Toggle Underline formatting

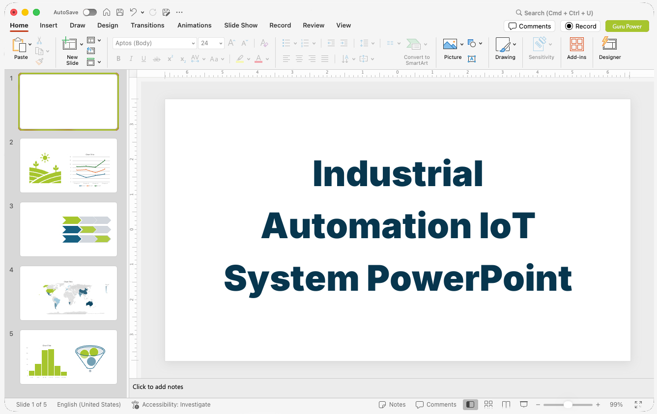(143, 59)
